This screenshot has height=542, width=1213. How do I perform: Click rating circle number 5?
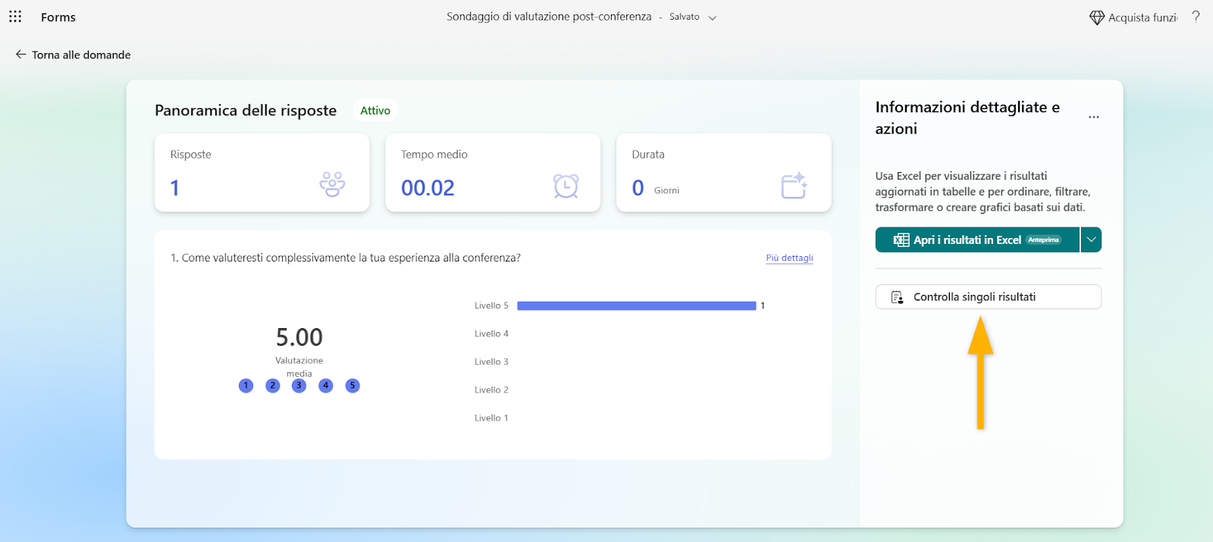click(x=353, y=386)
